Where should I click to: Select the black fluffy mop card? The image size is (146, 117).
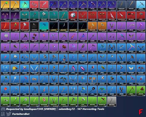tap(92, 91)
